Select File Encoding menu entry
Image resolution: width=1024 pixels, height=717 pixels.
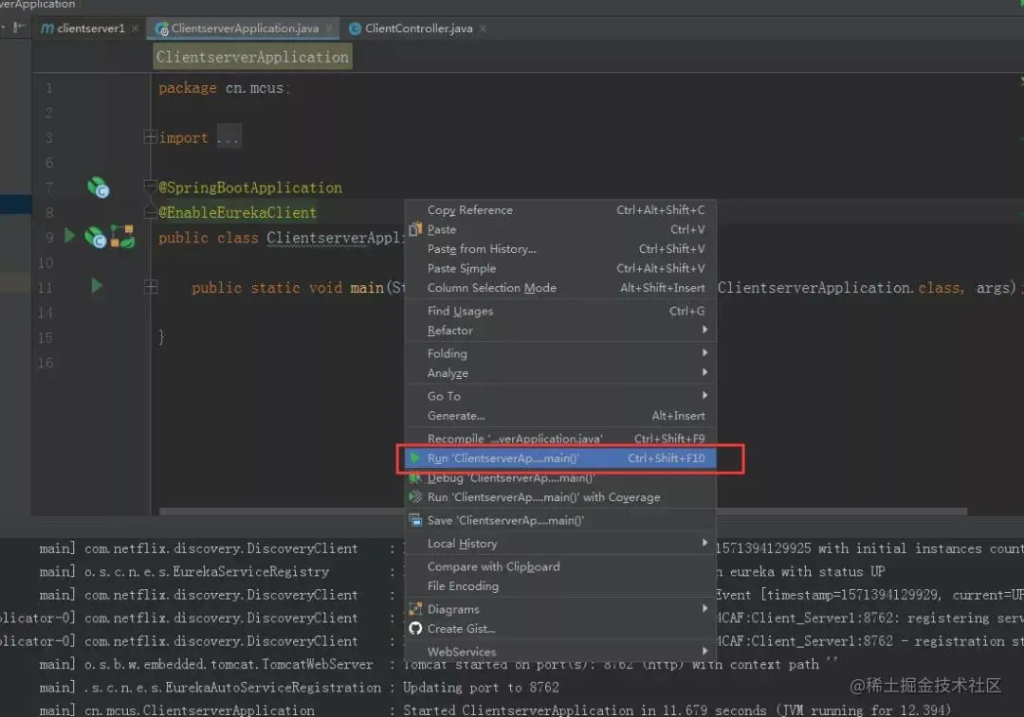coord(560,586)
